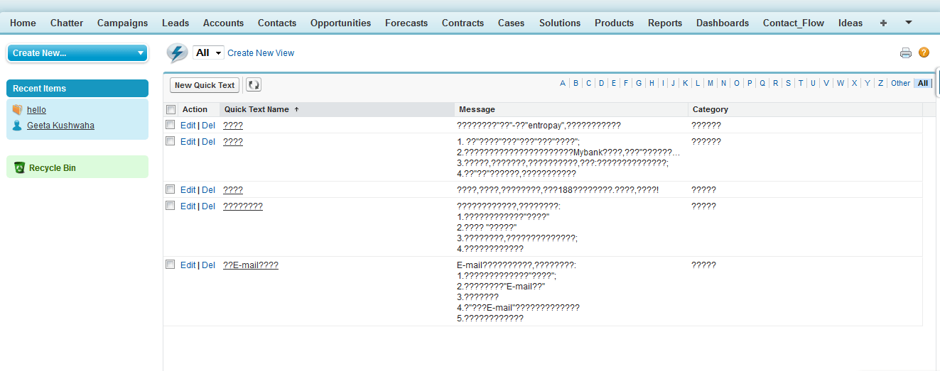Delete the Mybank message row
Image resolution: width=940 pixels, height=371 pixels.
[x=208, y=141]
